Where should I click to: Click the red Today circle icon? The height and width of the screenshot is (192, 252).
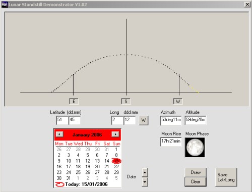click(59, 184)
